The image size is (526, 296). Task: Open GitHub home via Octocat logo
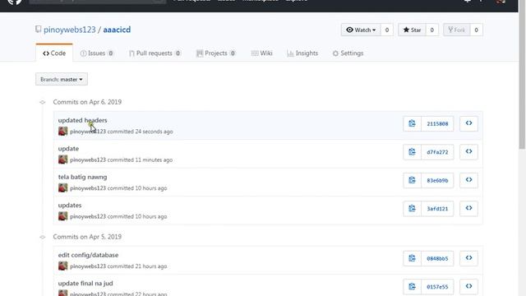[x=15, y=2]
